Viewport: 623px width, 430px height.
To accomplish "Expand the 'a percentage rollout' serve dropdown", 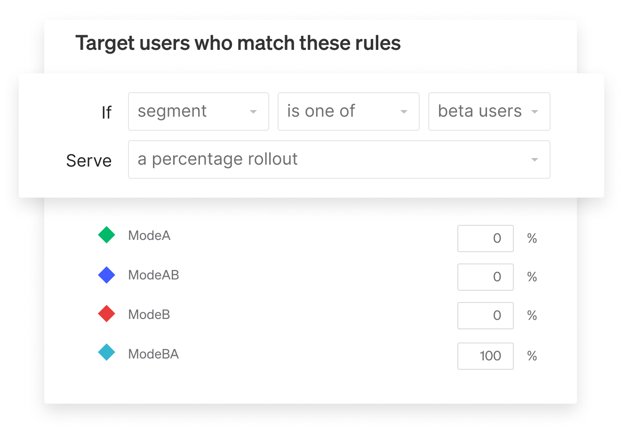I will click(x=339, y=159).
